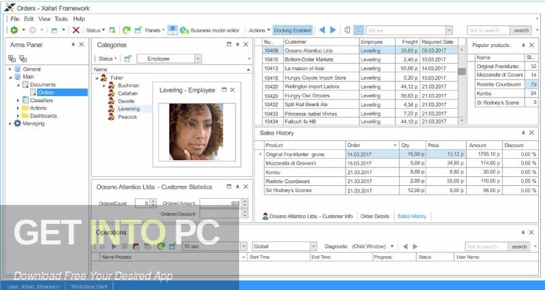Switch to the Order Details tab
This screenshot has height=290, width=545.
[375, 216]
